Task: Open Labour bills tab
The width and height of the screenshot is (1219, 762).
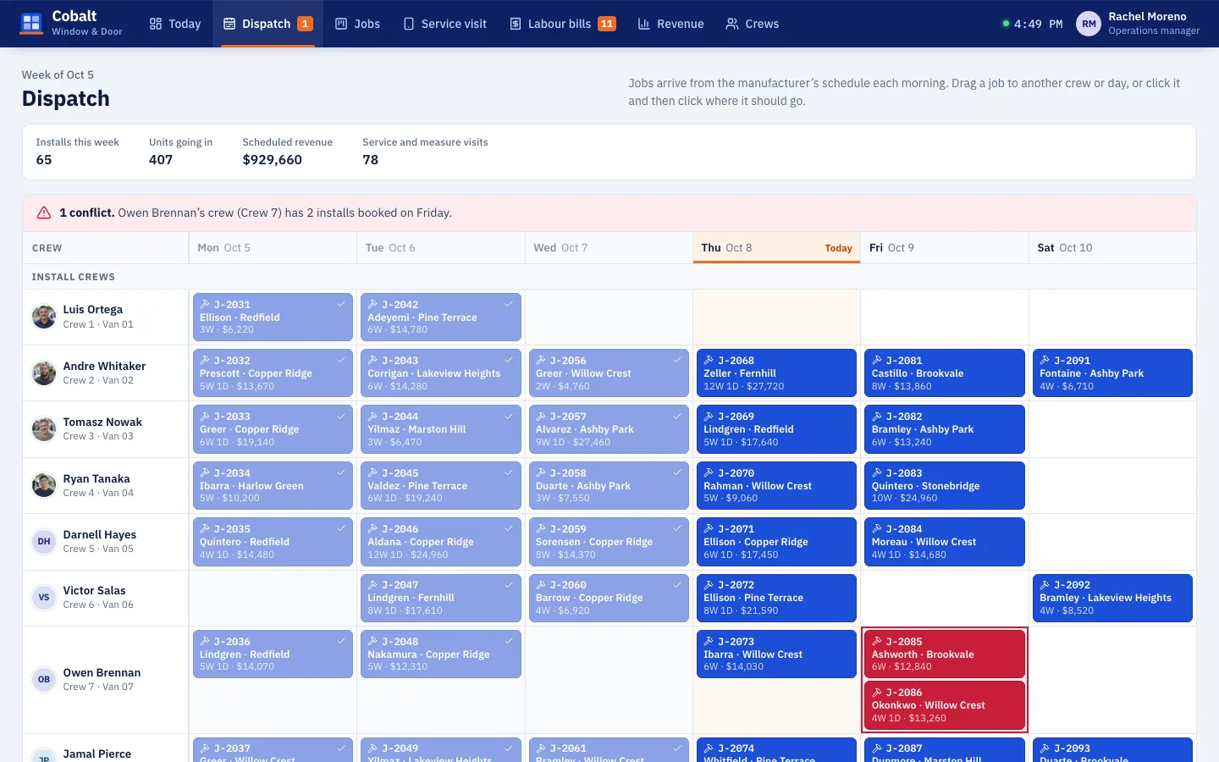Action: (x=562, y=24)
